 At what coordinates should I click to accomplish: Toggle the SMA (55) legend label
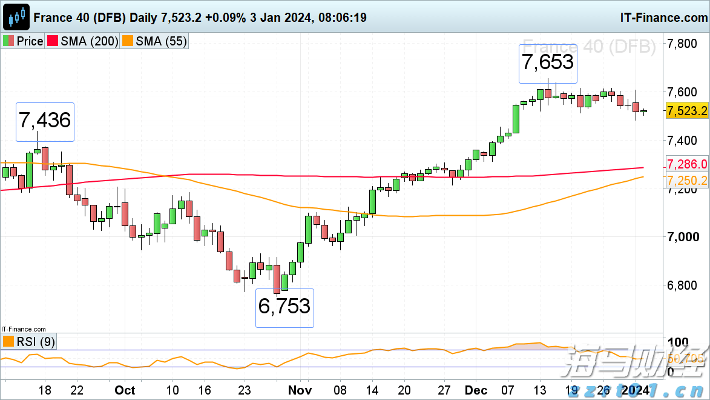[160, 41]
